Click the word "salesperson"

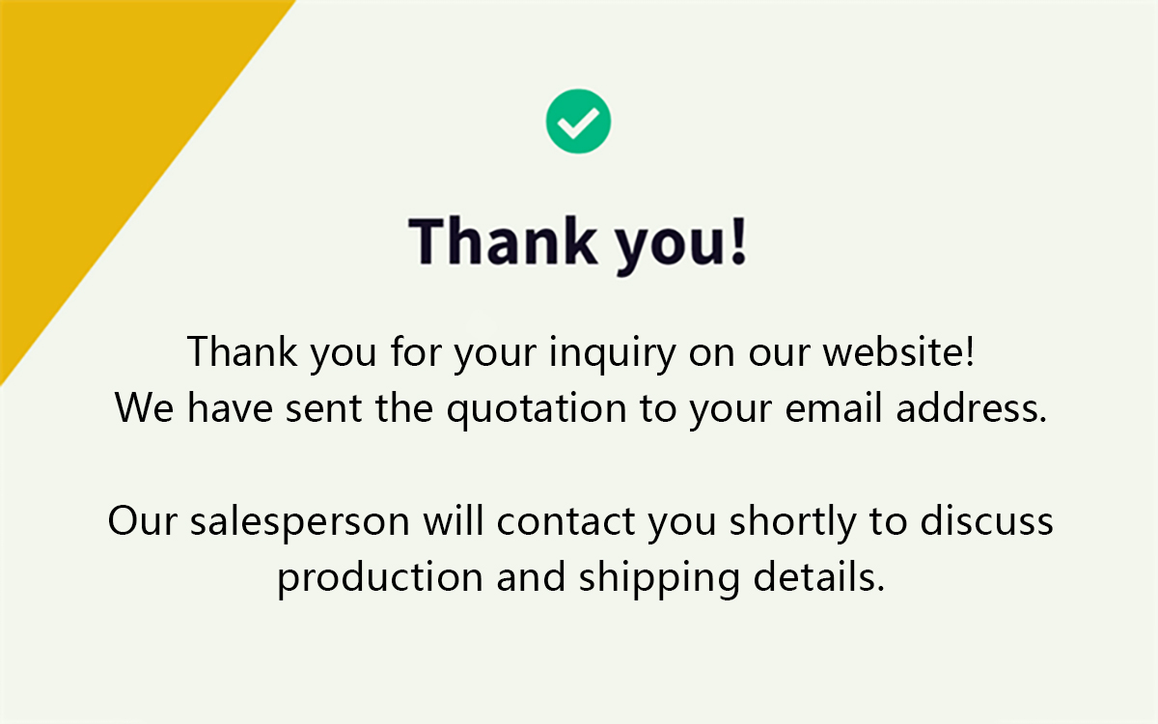pos(301,523)
